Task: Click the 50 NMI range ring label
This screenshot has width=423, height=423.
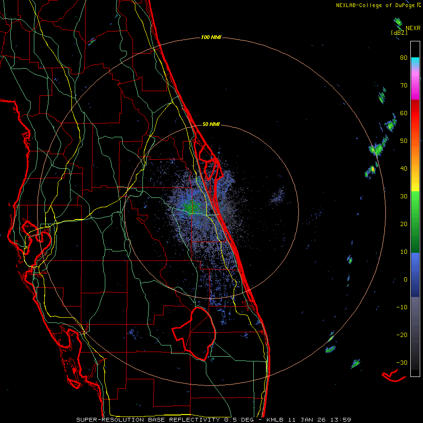Action: [x=211, y=125]
